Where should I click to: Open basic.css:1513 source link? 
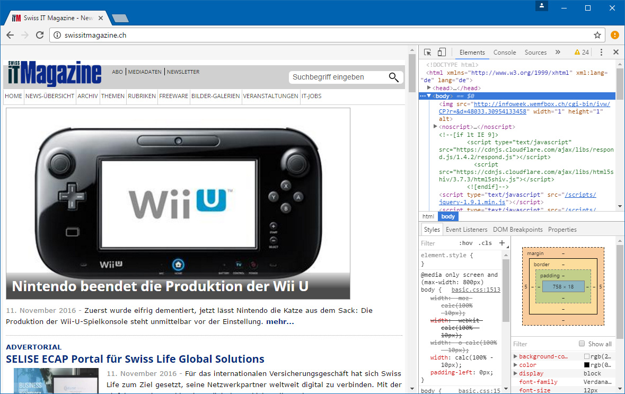476,290
